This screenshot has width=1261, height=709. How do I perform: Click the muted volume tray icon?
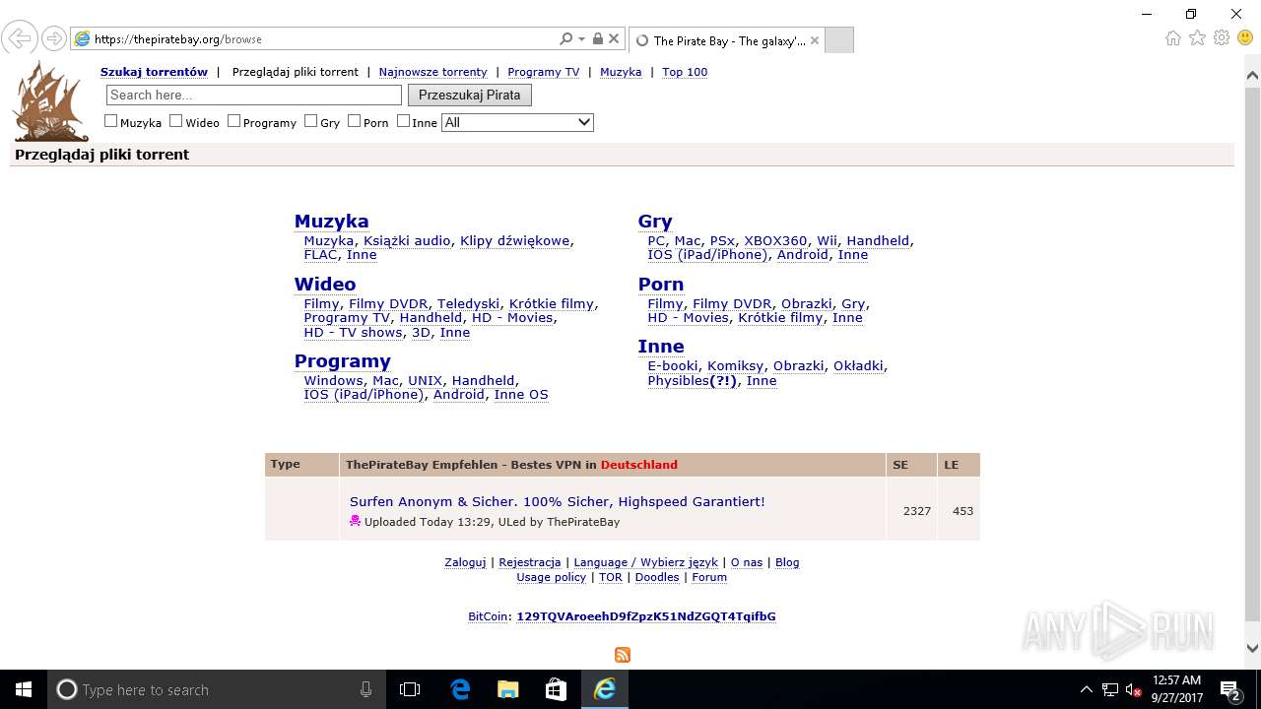[1133, 690]
